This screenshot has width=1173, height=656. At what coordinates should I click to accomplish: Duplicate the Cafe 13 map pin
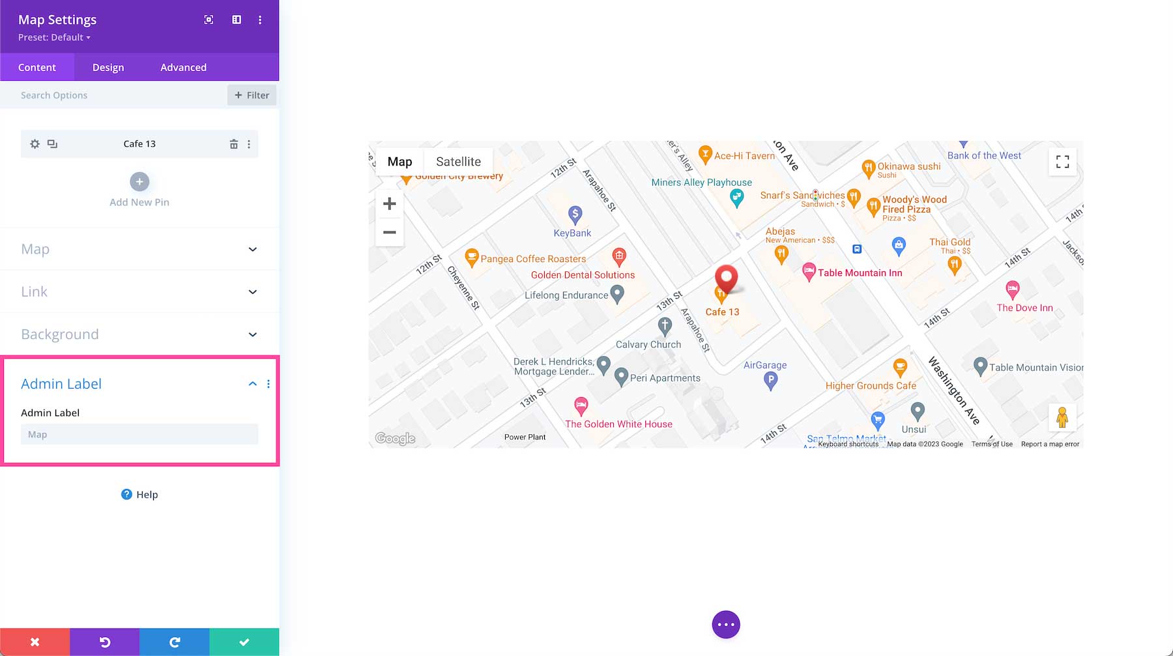tap(52, 143)
